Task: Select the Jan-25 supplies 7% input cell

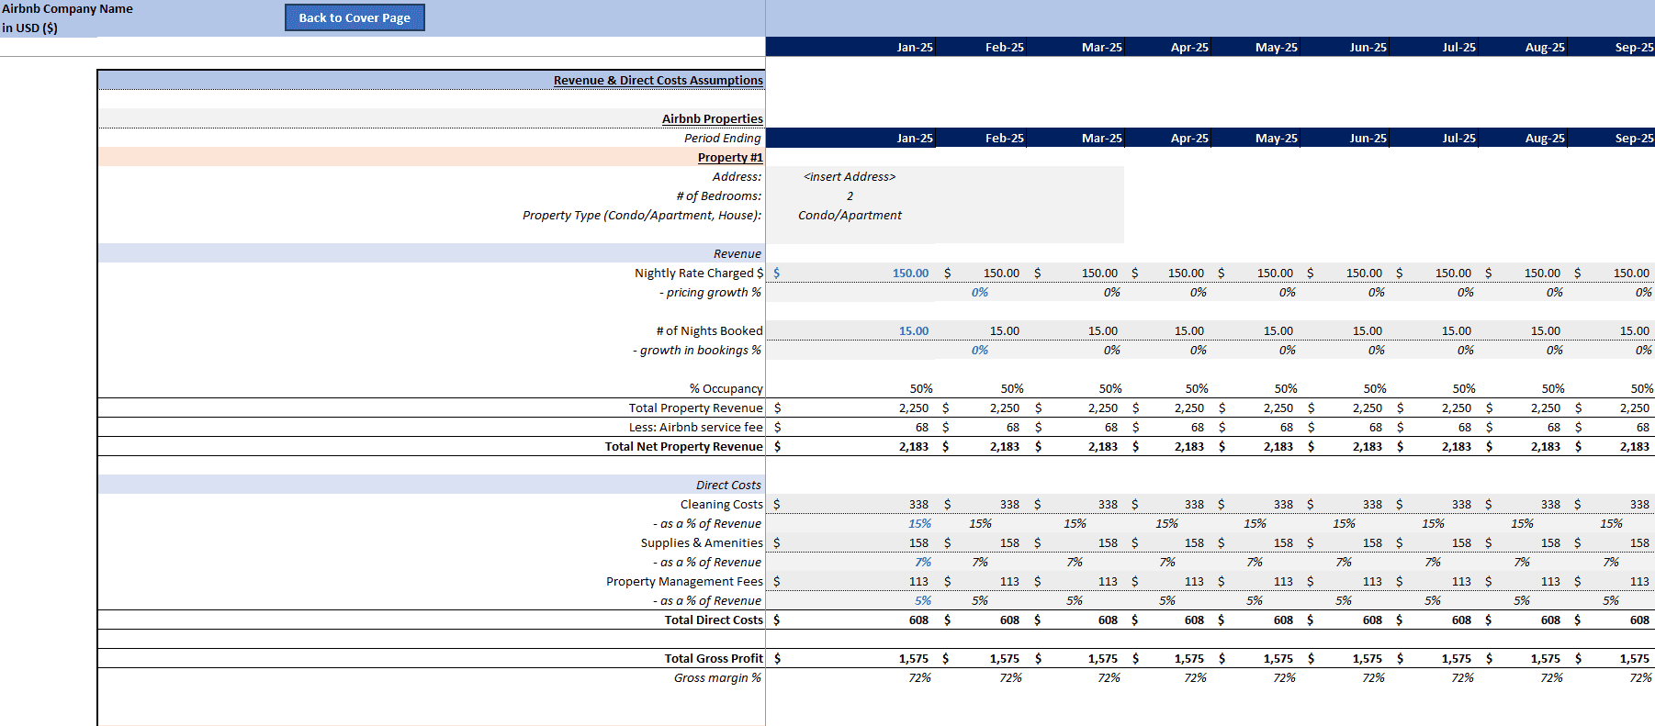Action: pos(923,562)
